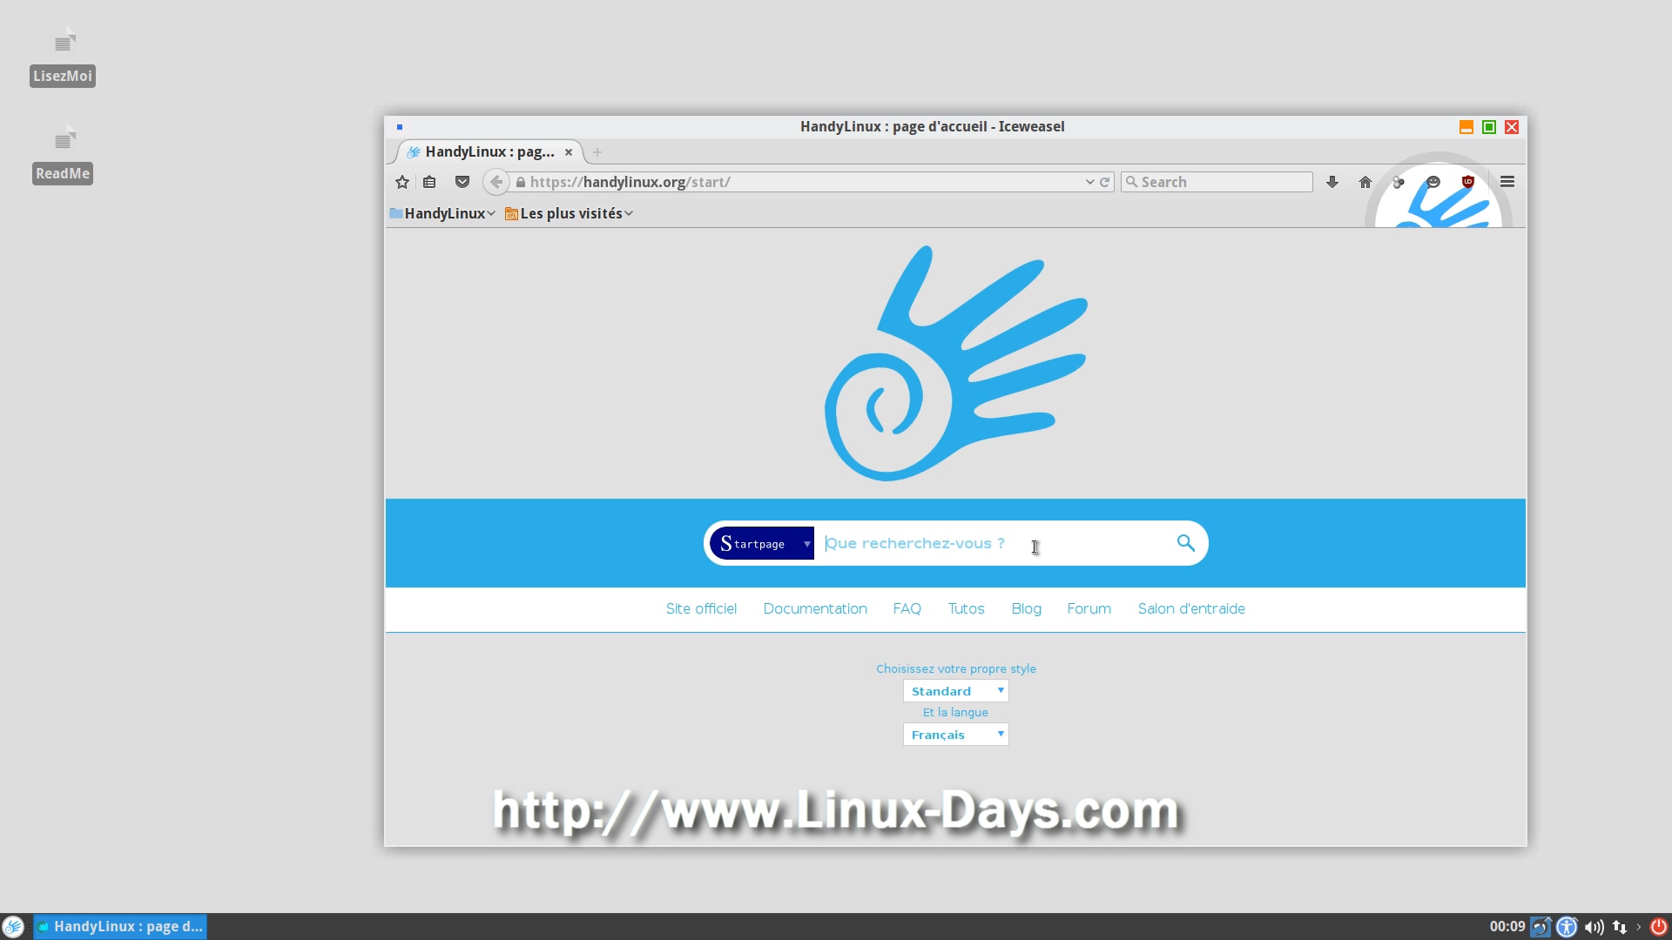This screenshot has height=940, width=1672.
Task: Select the HandyLinux window in the taskbar
Action: point(120,926)
